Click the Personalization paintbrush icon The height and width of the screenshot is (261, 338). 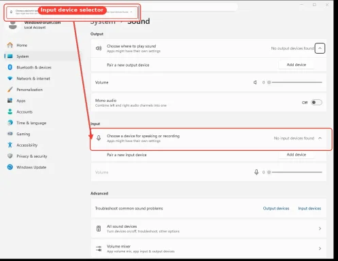(x=10, y=90)
